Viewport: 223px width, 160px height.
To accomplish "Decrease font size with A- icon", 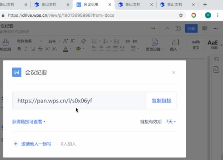I will [72, 41].
